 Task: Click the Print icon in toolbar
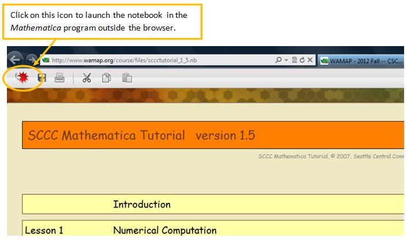(x=59, y=78)
